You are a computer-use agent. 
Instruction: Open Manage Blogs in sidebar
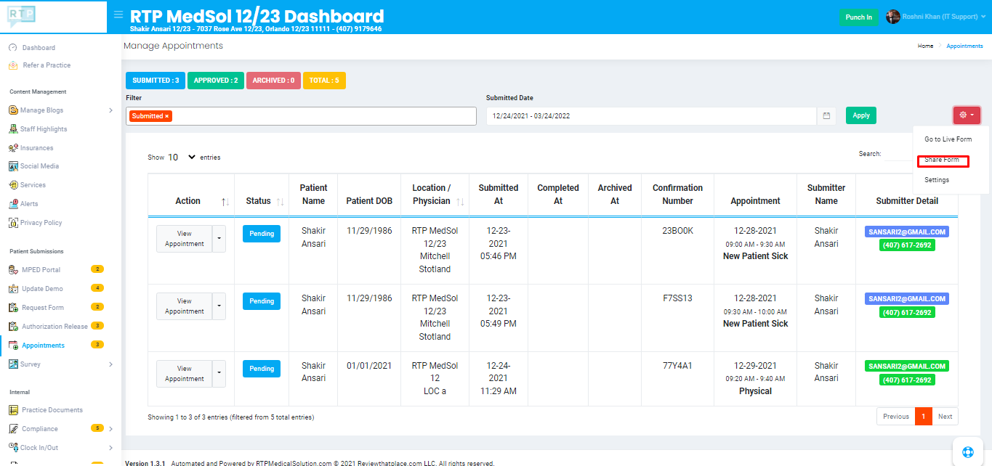coord(41,110)
